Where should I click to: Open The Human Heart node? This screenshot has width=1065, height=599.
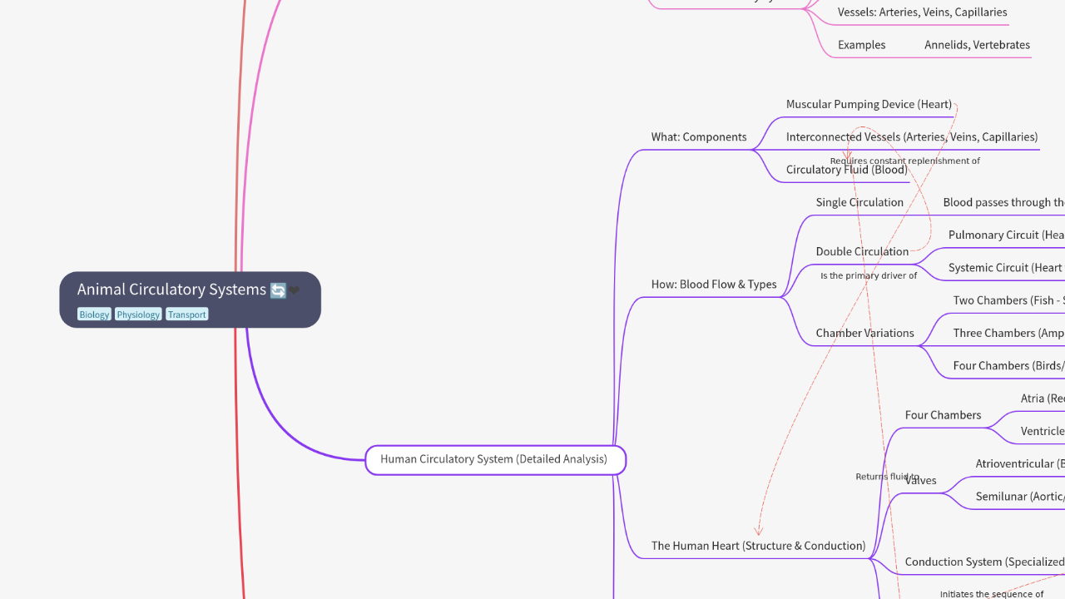(758, 546)
